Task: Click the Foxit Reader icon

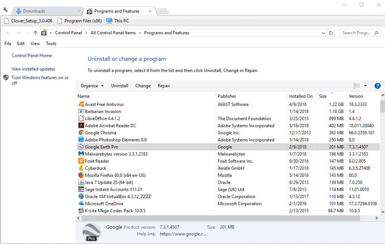Action: (x=81, y=161)
